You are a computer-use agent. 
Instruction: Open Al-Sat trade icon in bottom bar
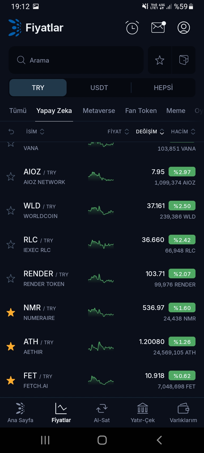point(102,413)
